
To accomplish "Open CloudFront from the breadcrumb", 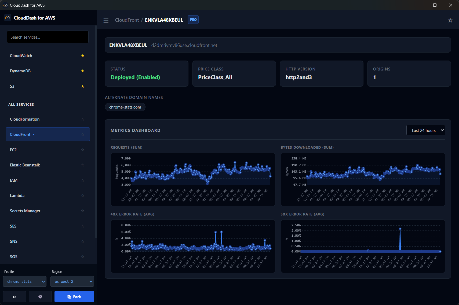I will 127,20.
